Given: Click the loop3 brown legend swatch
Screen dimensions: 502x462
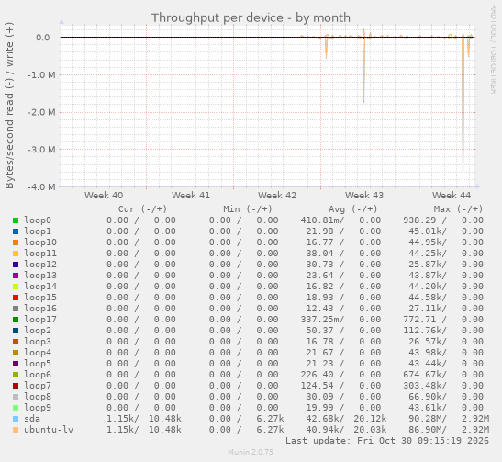Looking at the screenshot, I should click(x=16, y=342).
